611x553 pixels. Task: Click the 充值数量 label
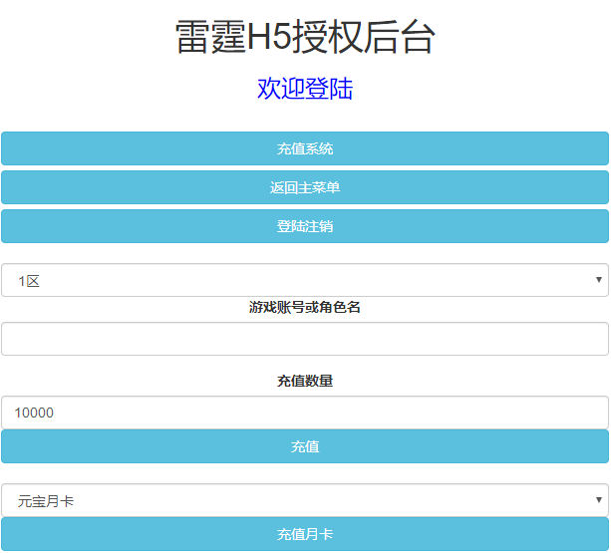coord(304,381)
